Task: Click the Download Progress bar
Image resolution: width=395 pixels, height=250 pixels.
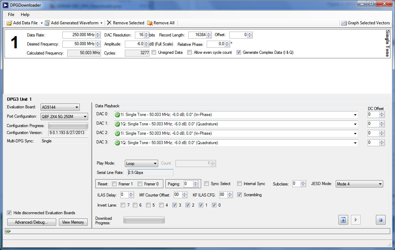Action: point(144,220)
